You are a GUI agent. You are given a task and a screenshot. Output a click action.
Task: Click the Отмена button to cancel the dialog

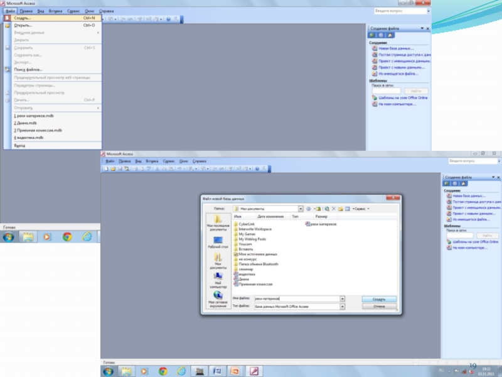379,307
